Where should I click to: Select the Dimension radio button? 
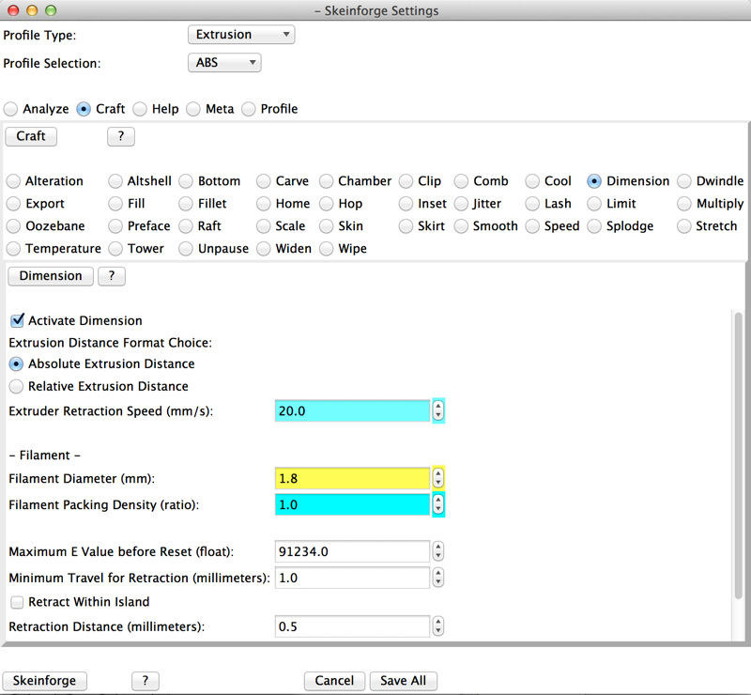[x=594, y=181]
